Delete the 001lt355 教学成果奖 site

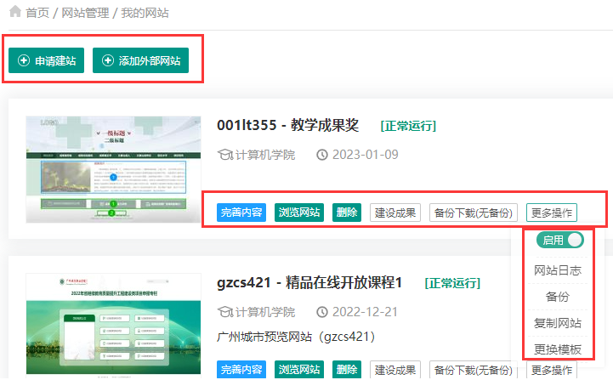(346, 213)
